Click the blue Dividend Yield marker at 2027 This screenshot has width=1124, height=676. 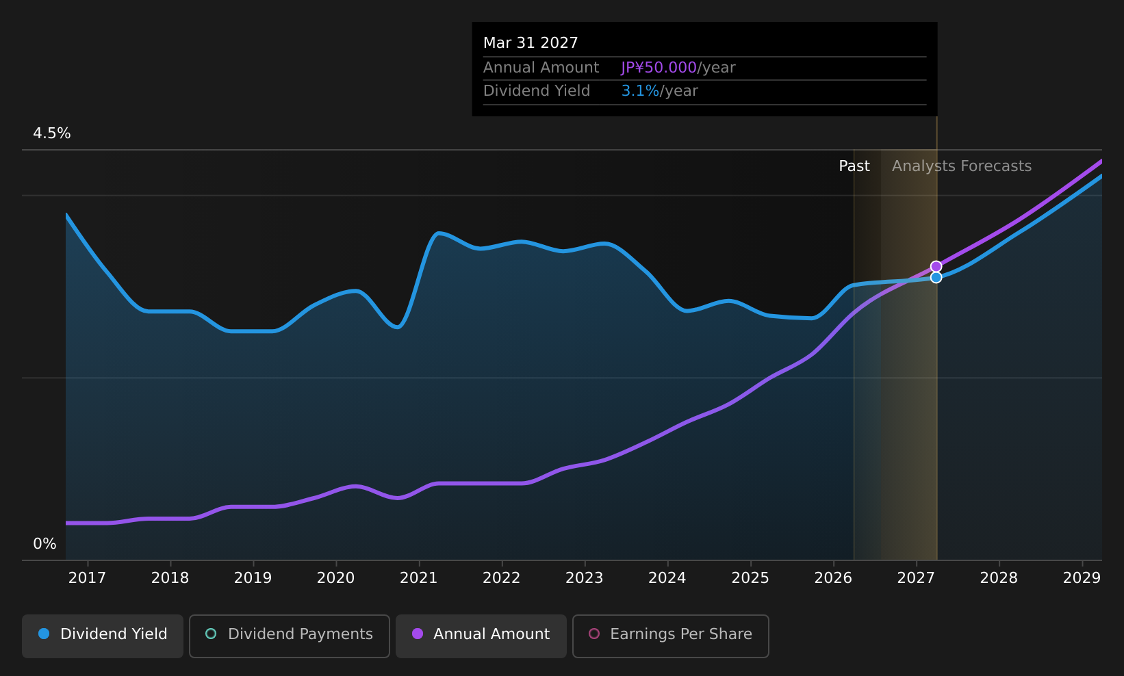936,277
